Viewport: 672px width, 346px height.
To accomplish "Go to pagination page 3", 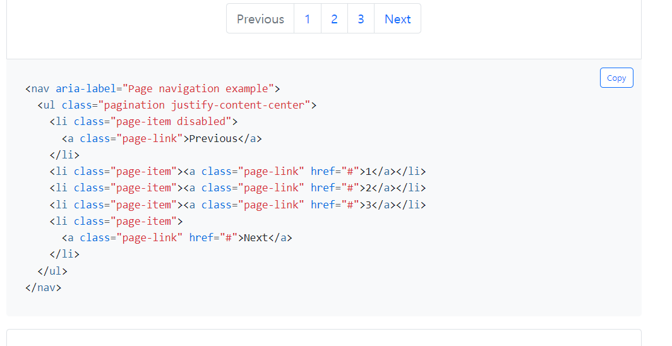I will point(361,19).
